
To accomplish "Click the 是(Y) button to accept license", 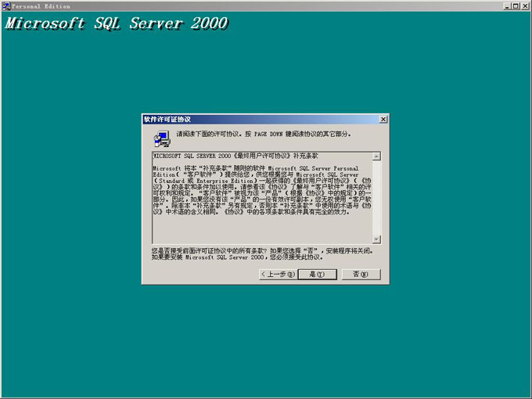I will pos(317,274).
